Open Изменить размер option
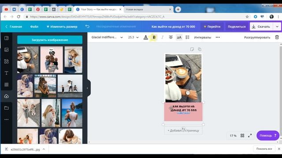This screenshot has width=282, height=158. coord(62,26)
